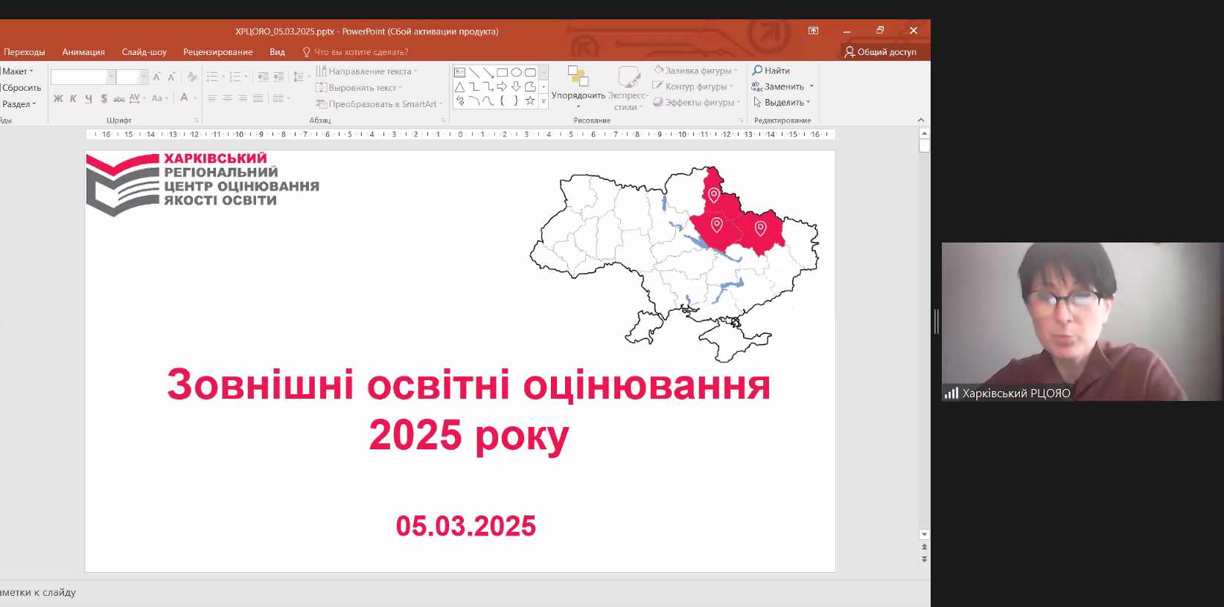Expand the shapes gallery More arrow

coord(544,101)
